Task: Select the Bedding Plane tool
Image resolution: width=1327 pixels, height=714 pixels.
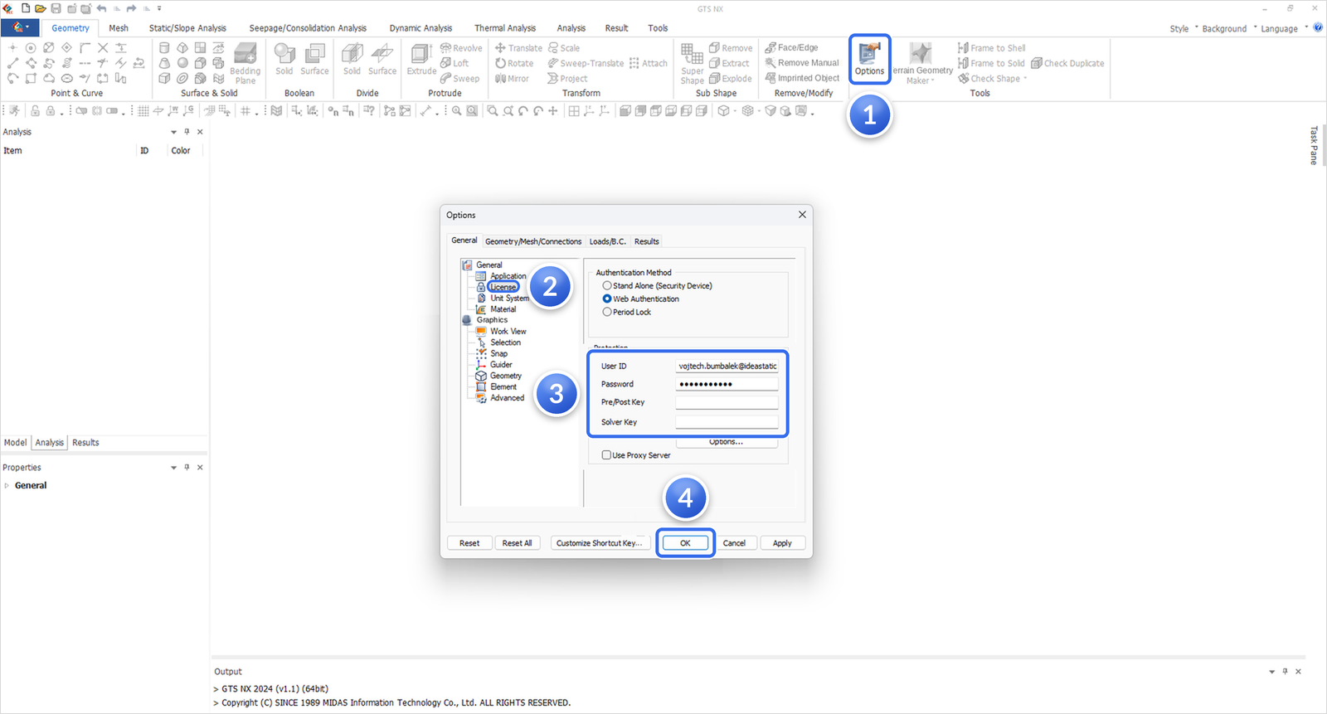Action: (245, 63)
